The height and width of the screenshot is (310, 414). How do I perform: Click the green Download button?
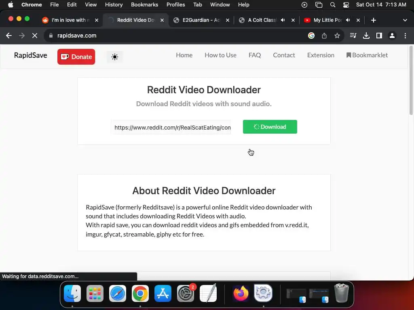click(270, 127)
